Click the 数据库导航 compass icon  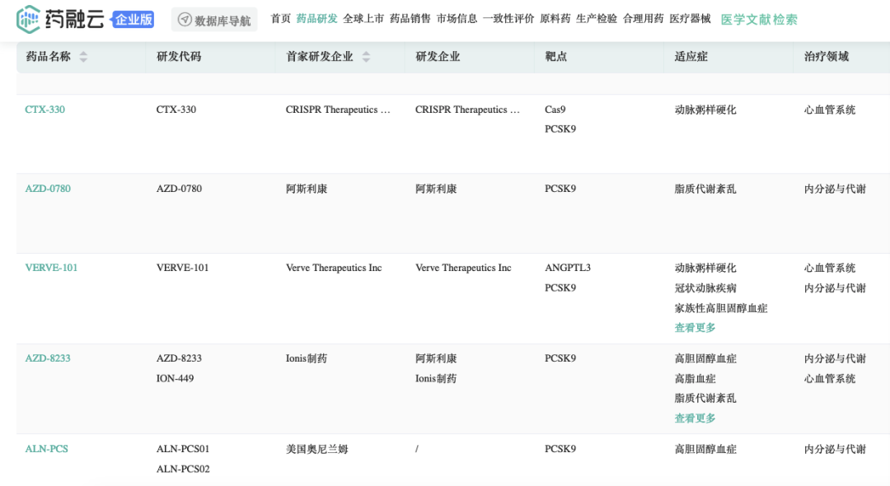185,20
